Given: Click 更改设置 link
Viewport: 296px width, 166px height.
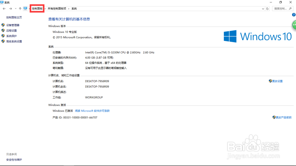Looking at the screenshot, I should click(x=277, y=81).
